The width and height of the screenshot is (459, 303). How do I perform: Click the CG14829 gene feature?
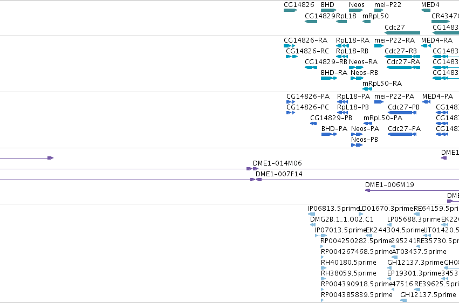point(311,22)
